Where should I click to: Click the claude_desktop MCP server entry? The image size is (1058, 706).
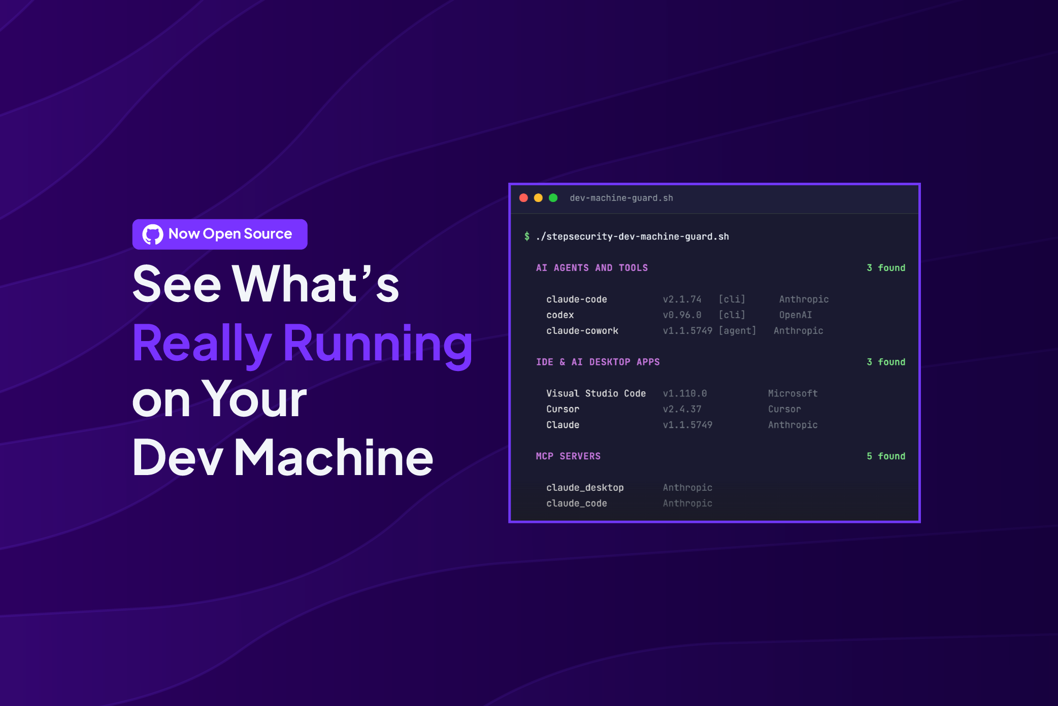(585, 488)
